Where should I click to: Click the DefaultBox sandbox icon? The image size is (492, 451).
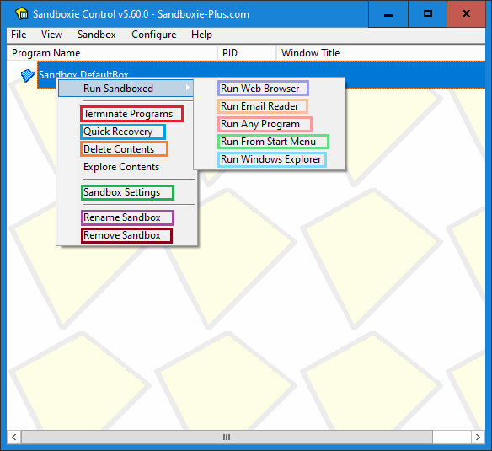click(27, 75)
